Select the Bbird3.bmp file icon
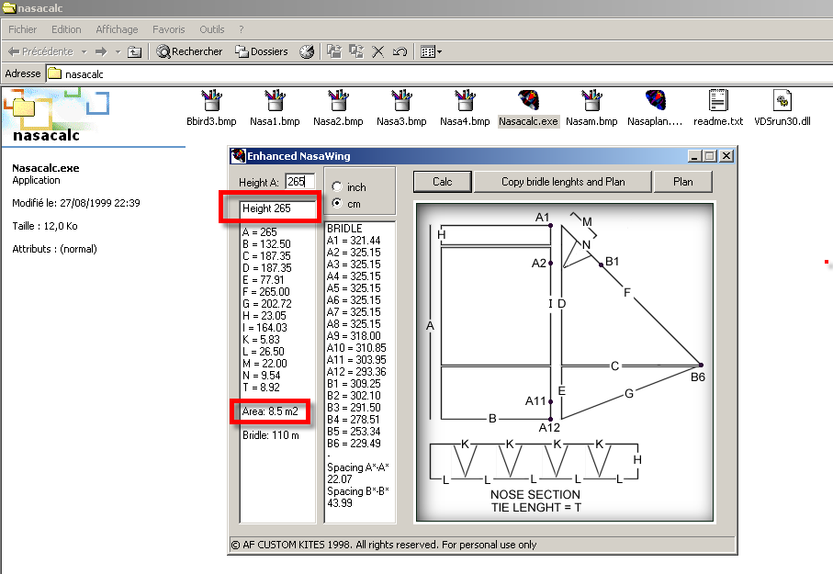The width and height of the screenshot is (833, 574). tap(211, 100)
